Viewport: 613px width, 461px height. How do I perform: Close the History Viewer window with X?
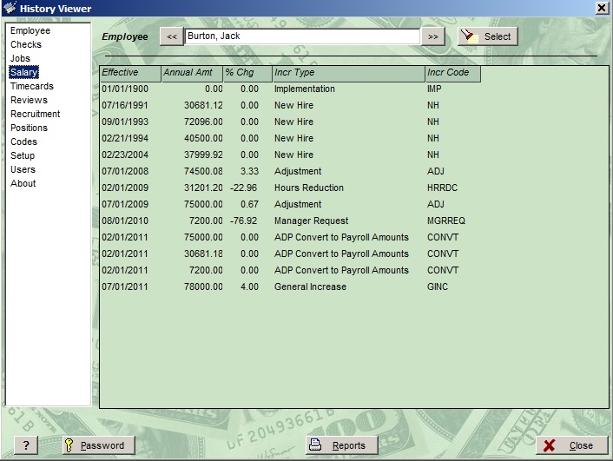[602, 8]
